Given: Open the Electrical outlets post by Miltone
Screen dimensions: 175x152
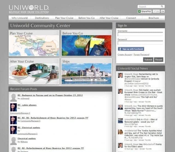Looking at the screenshot, I should [x=27, y=138].
